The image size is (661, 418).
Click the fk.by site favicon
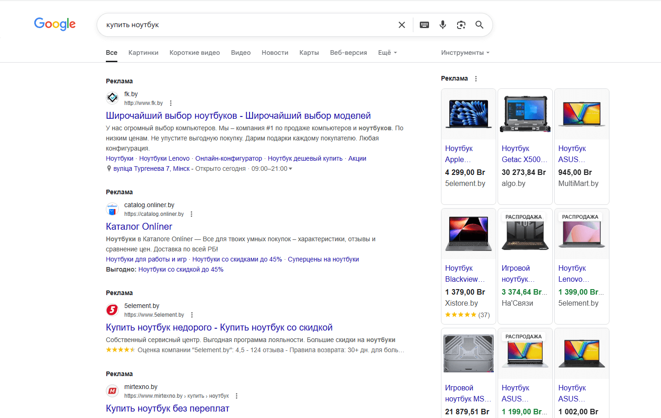tap(112, 98)
